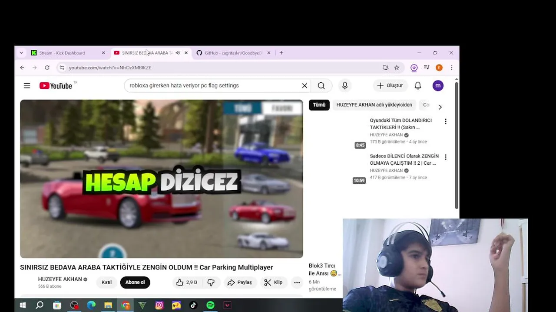The width and height of the screenshot is (556, 312).
Task: Click the video player 'HESAP DİZİCEZ'
Action: pyautogui.click(x=162, y=179)
